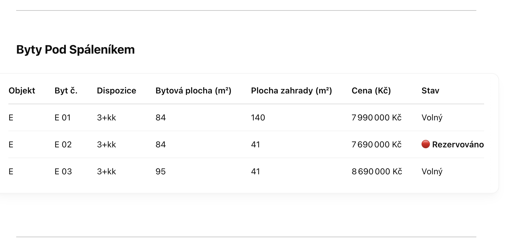Click the price 7 990 000 Kč
Viewport: 506px width, 251px height.
click(x=377, y=117)
